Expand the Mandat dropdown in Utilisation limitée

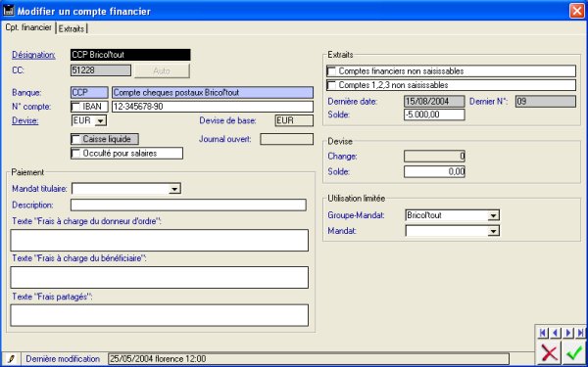click(x=494, y=231)
